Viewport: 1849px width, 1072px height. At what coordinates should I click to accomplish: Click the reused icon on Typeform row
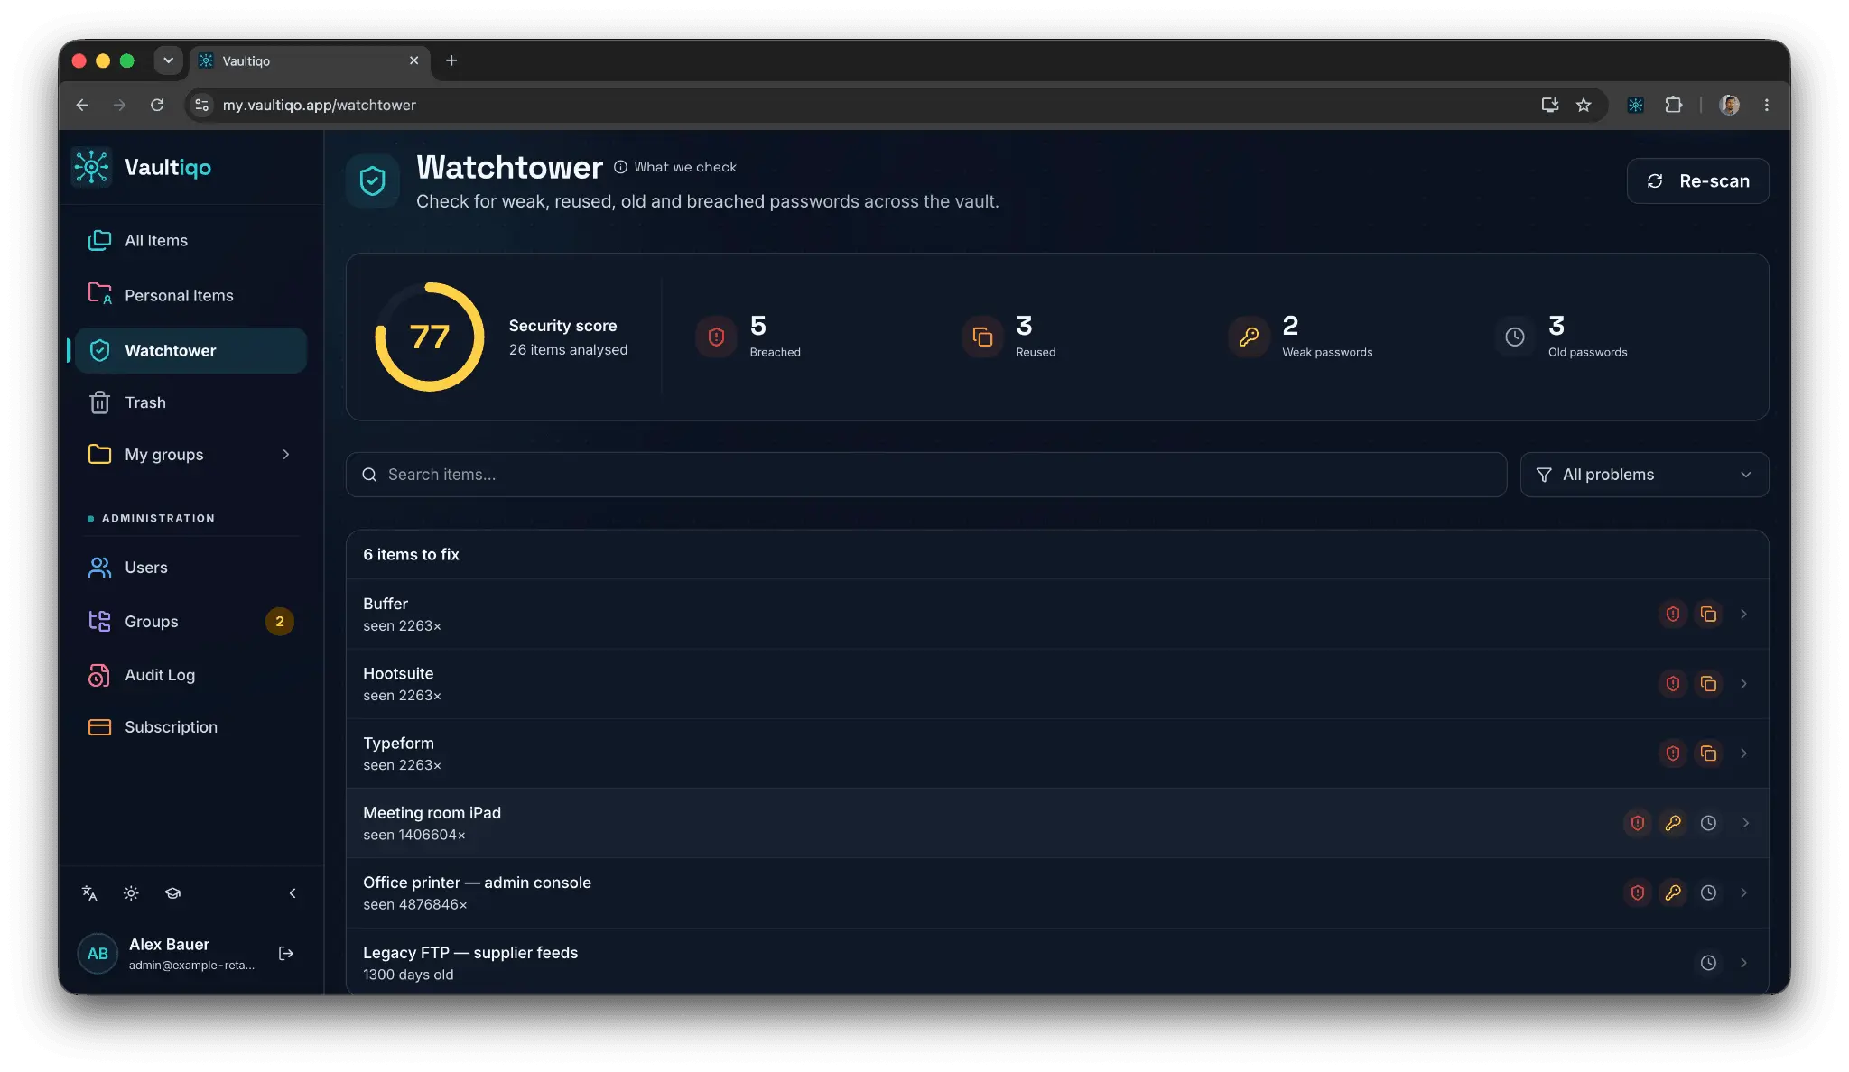pos(1708,753)
